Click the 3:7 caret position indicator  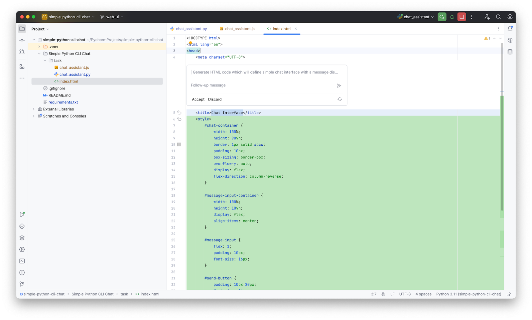(x=374, y=294)
